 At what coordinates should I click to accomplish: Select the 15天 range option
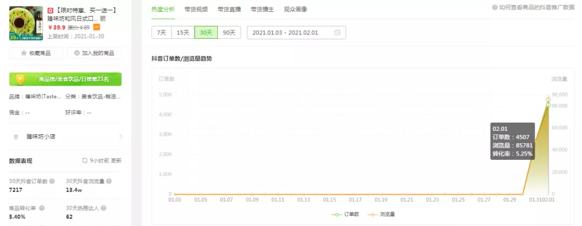(183, 33)
